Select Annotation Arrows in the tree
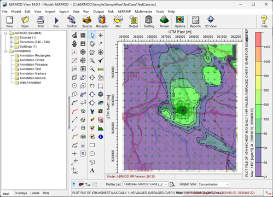This screenshot has width=273, height=197. click(x=32, y=78)
